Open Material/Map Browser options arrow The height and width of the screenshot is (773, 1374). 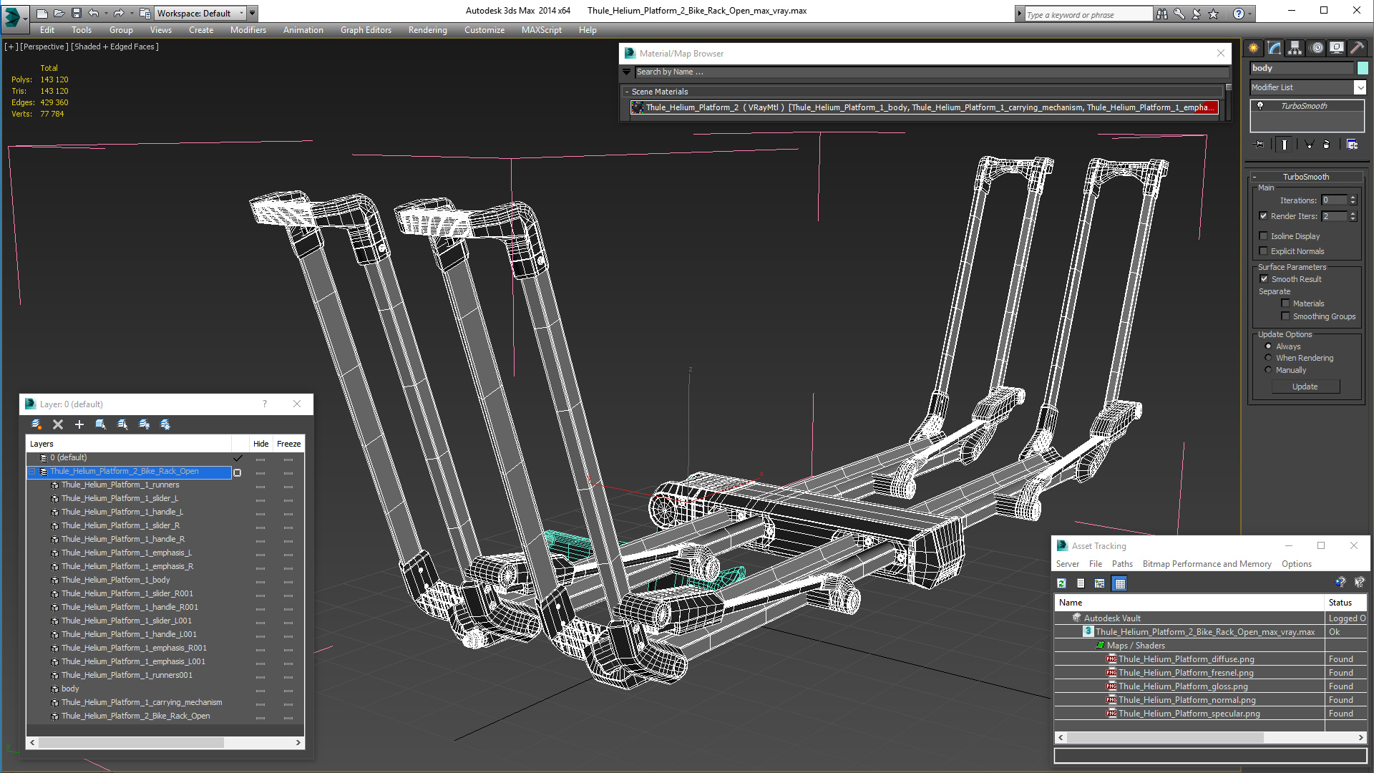[x=627, y=72]
